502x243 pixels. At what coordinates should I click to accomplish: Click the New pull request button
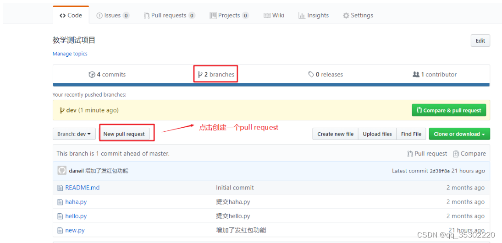click(124, 134)
